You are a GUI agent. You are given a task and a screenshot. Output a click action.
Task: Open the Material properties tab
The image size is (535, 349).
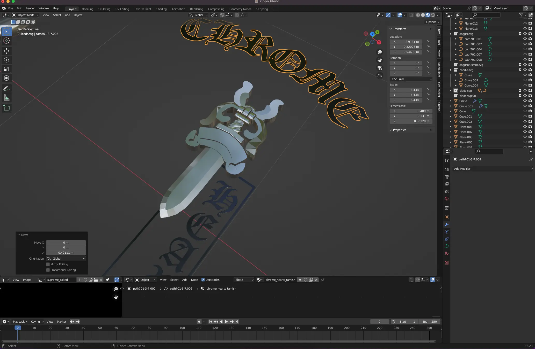(x=447, y=253)
